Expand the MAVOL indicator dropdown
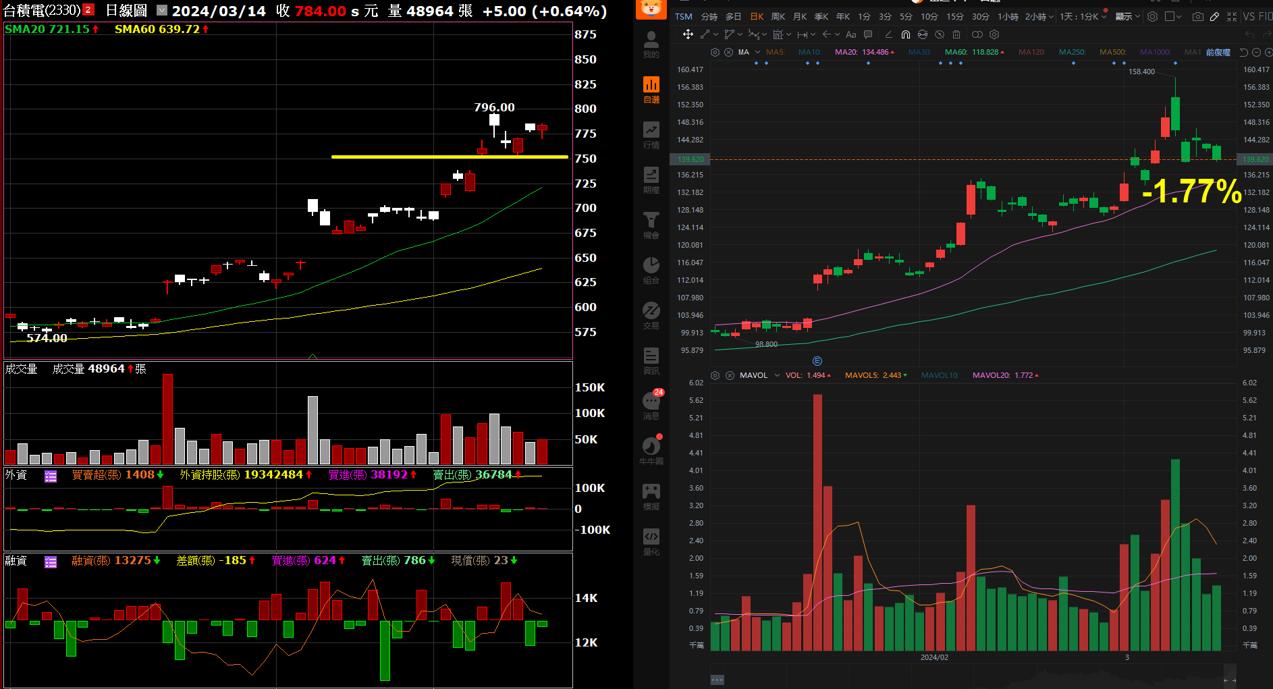 point(777,375)
